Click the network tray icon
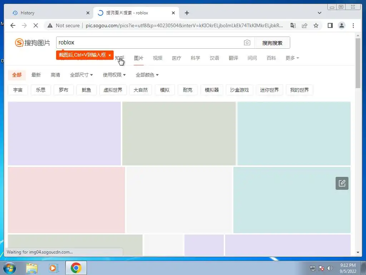This screenshot has height=275, width=366. click(312, 268)
